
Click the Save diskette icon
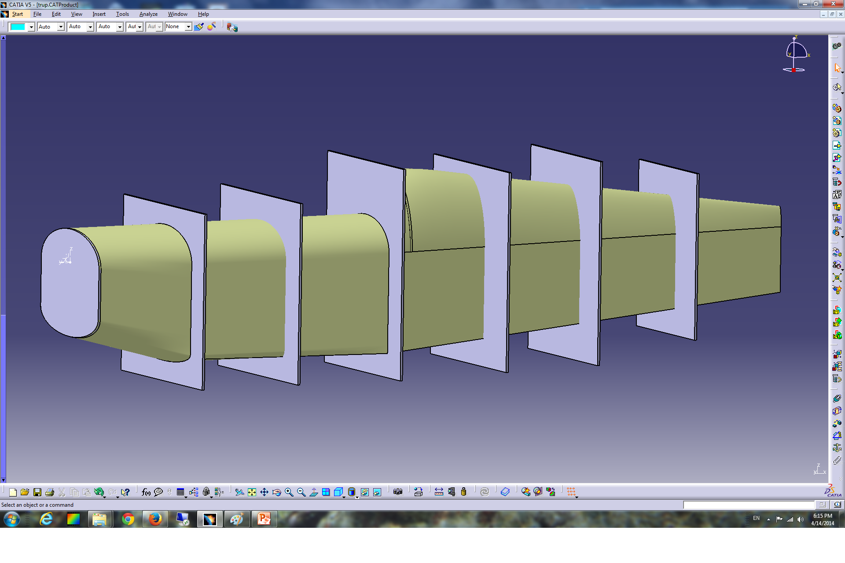pos(37,492)
